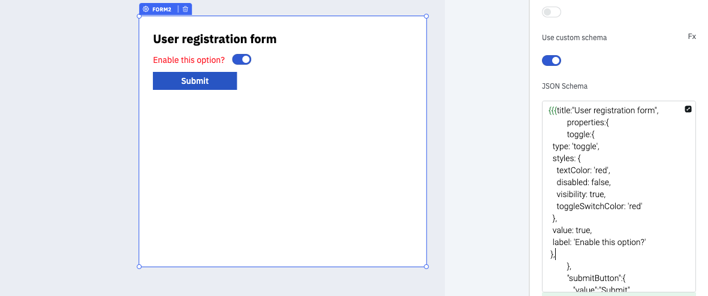Click the Fx button beside Use custom schema
The height and width of the screenshot is (296, 708).
pos(692,37)
